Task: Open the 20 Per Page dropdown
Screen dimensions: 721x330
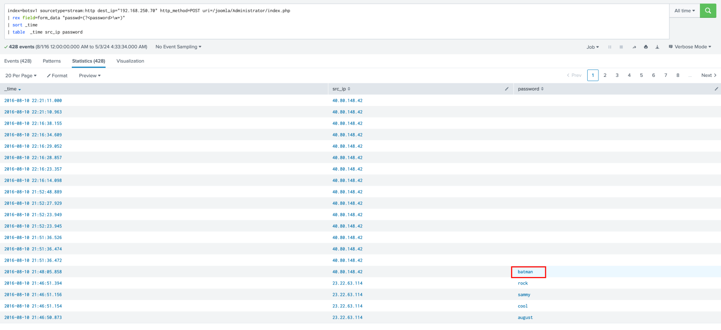Action: click(21, 75)
